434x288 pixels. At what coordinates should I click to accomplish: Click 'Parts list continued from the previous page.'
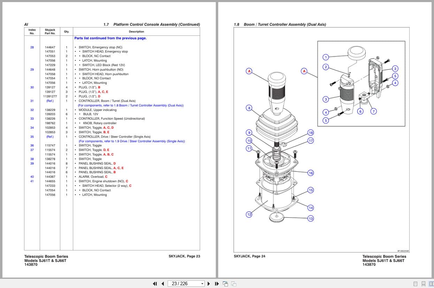point(111,38)
